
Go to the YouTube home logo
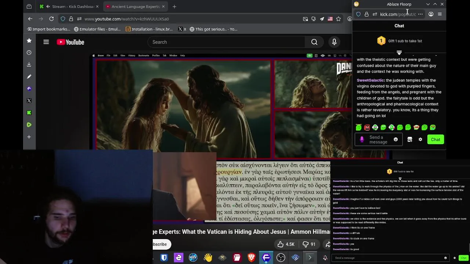coord(70,42)
